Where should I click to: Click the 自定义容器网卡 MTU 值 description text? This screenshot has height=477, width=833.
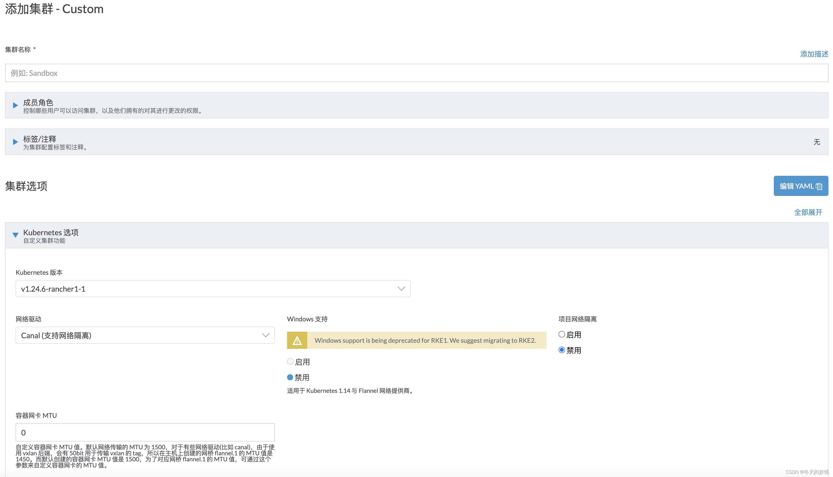click(x=145, y=456)
